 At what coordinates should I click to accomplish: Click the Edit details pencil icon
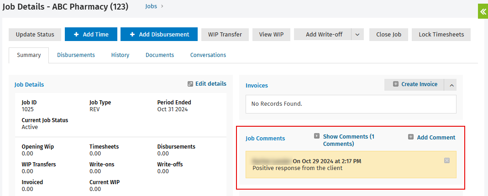point(190,84)
